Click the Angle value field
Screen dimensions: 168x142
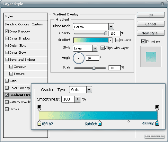pyautogui.click(x=93, y=58)
